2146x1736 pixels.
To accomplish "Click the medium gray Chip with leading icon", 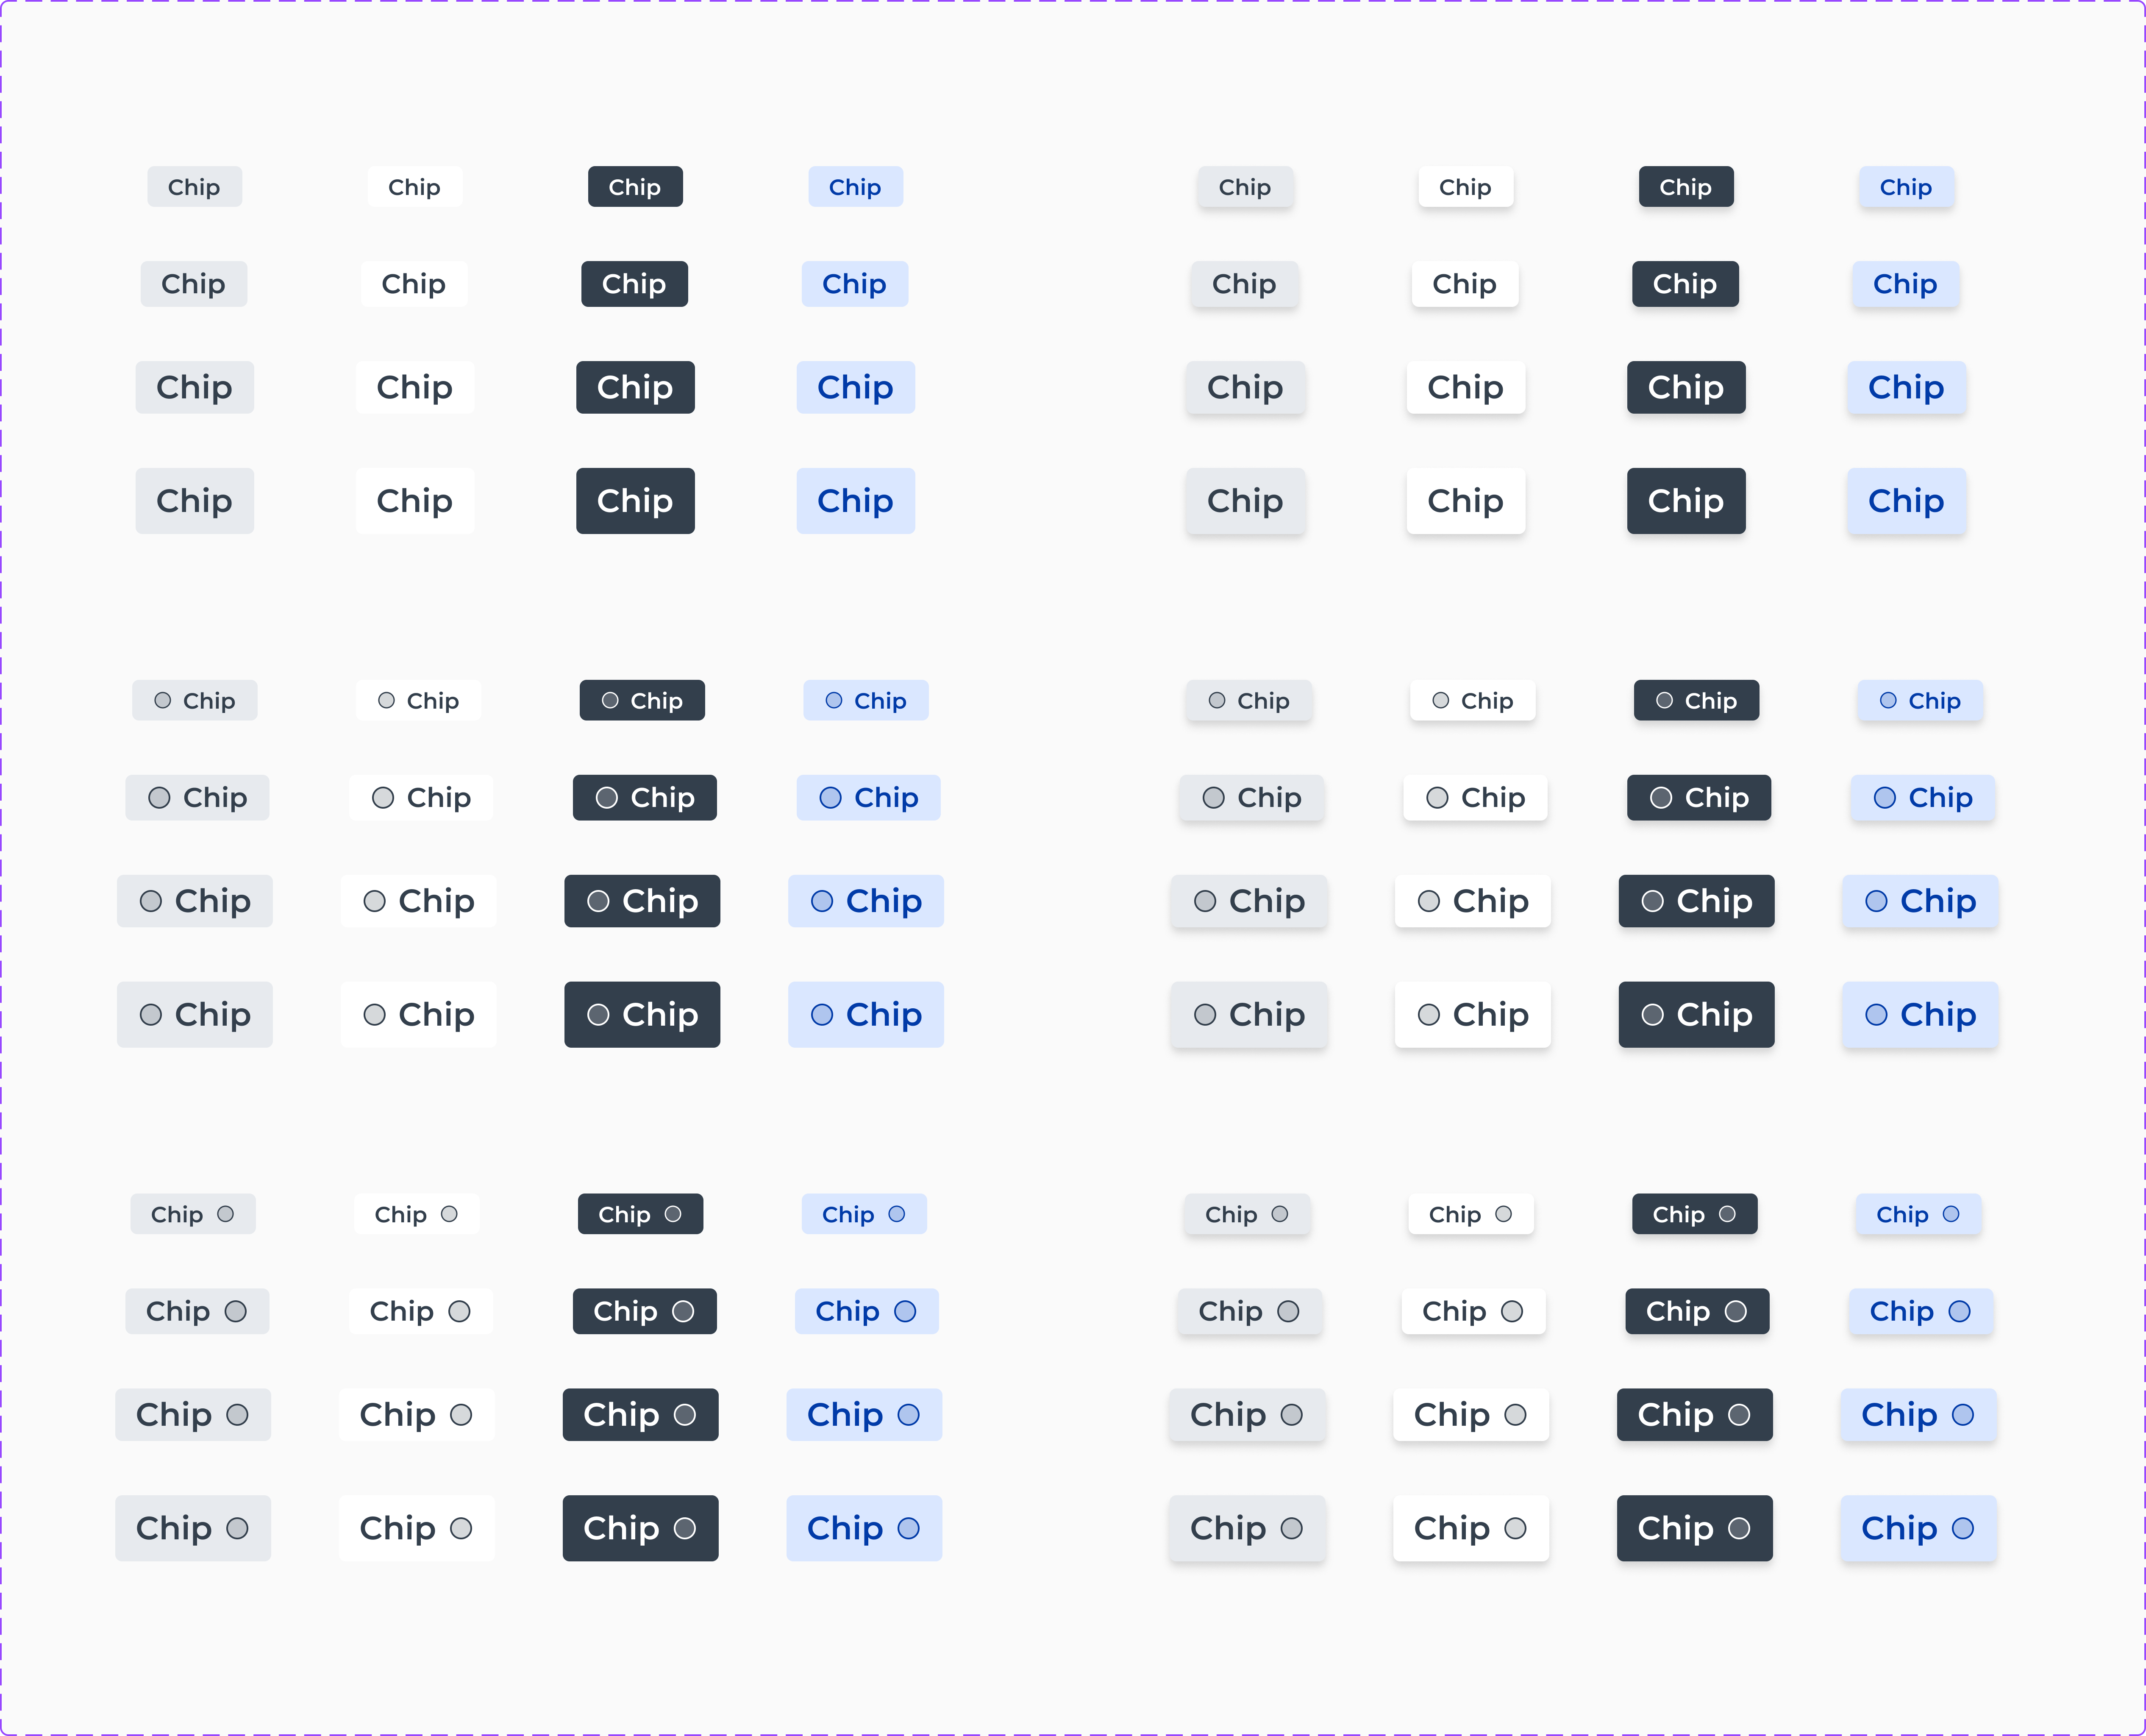I will 197,797.
